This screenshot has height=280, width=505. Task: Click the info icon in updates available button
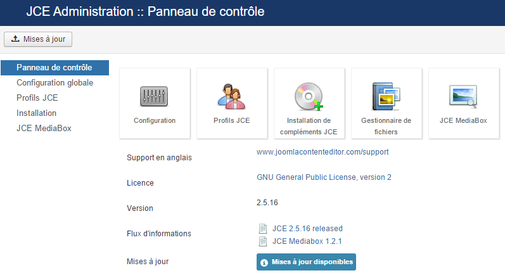coord(264,262)
